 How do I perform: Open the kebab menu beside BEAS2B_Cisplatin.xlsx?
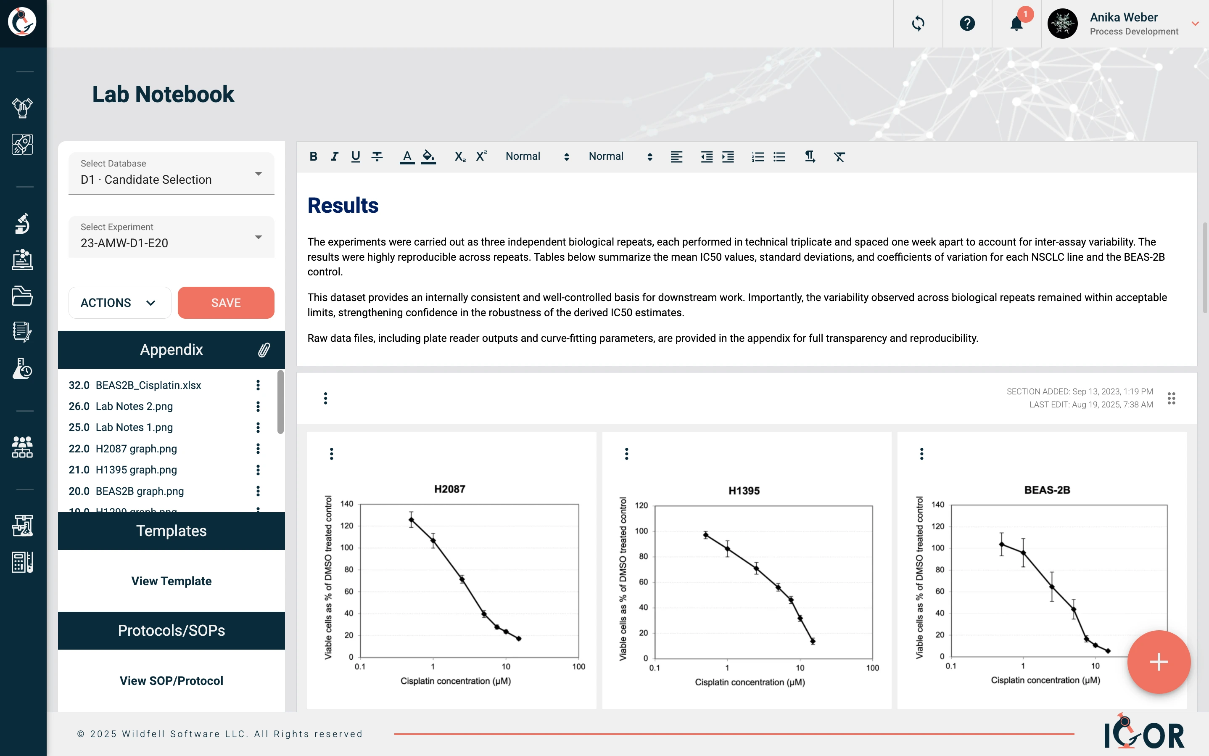click(x=258, y=385)
